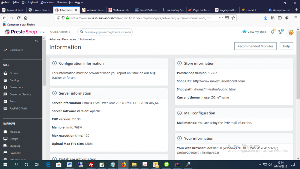Open a new browser tab
Viewport: 300px width, 169px height.
click(296, 10)
